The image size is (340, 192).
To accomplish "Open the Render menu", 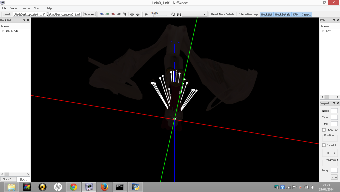I will click(25, 8).
